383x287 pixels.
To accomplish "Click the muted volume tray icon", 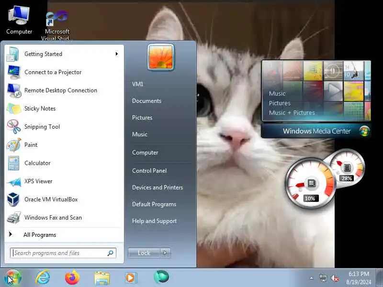I will point(335,278).
